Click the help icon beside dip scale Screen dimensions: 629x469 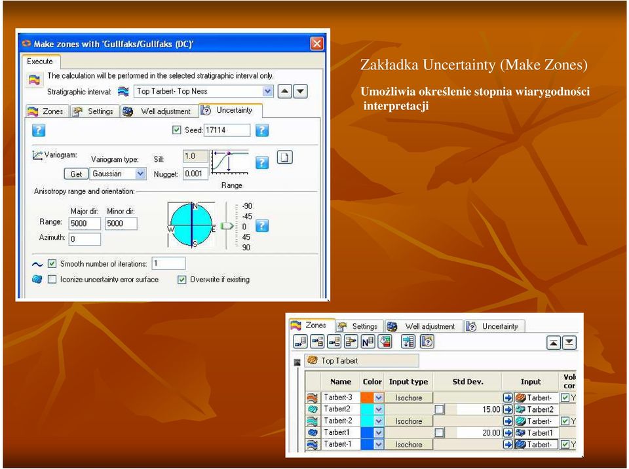coord(262,226)
